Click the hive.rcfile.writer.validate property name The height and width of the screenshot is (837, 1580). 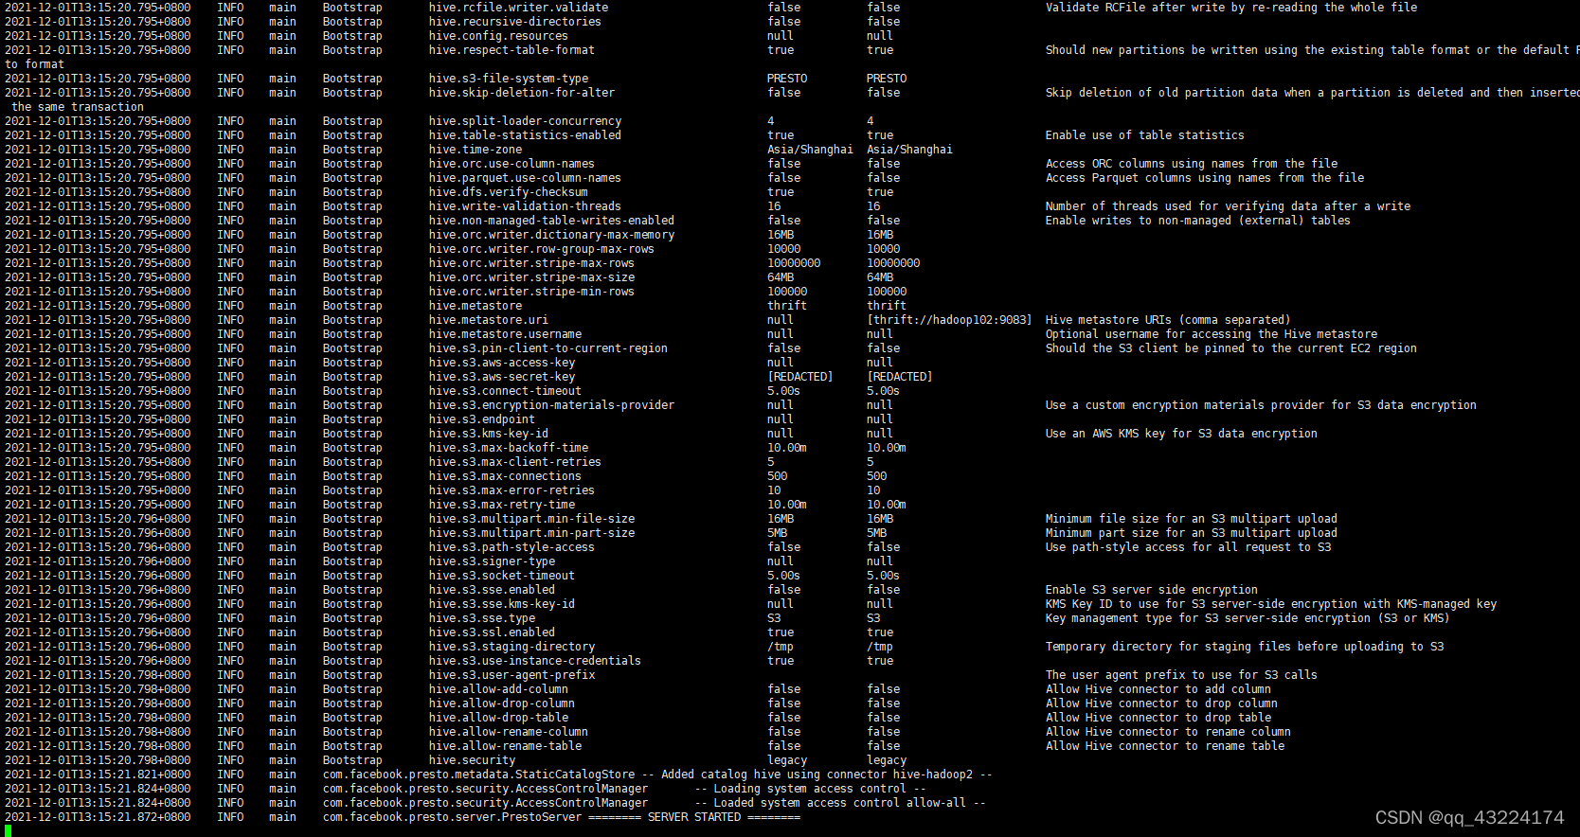[518, 8]
